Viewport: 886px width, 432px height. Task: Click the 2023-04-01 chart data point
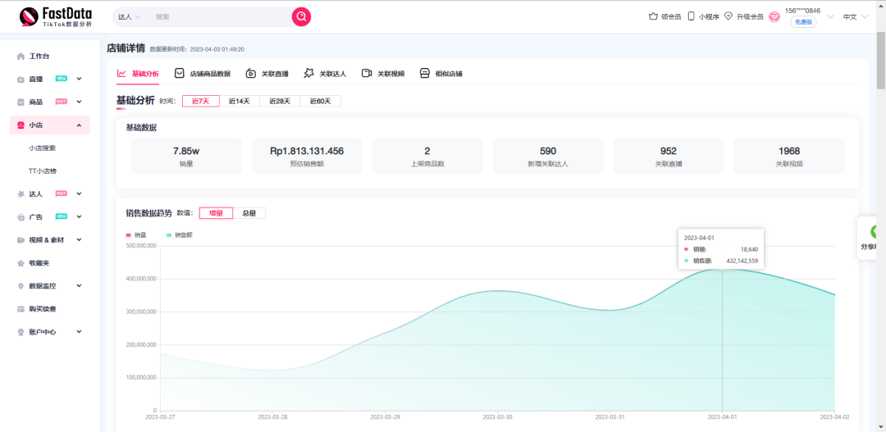tap(722, 270)
